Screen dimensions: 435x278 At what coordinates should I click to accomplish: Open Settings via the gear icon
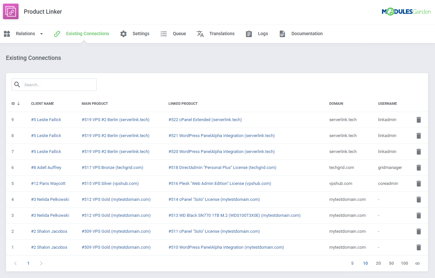[x=124, y=34]
